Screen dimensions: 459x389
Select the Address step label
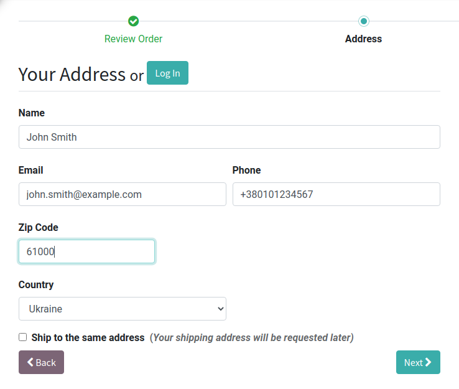pos(363,39)
